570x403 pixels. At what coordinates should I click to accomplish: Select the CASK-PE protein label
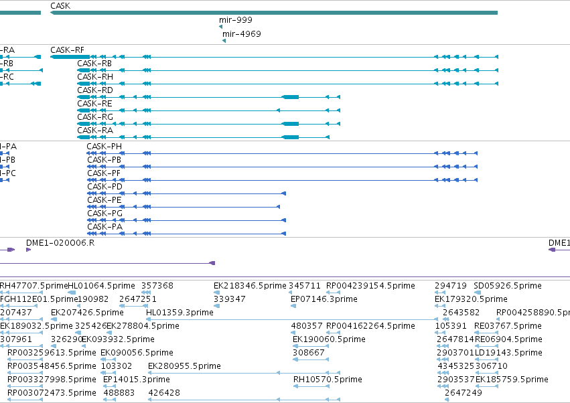coord(104,200)
